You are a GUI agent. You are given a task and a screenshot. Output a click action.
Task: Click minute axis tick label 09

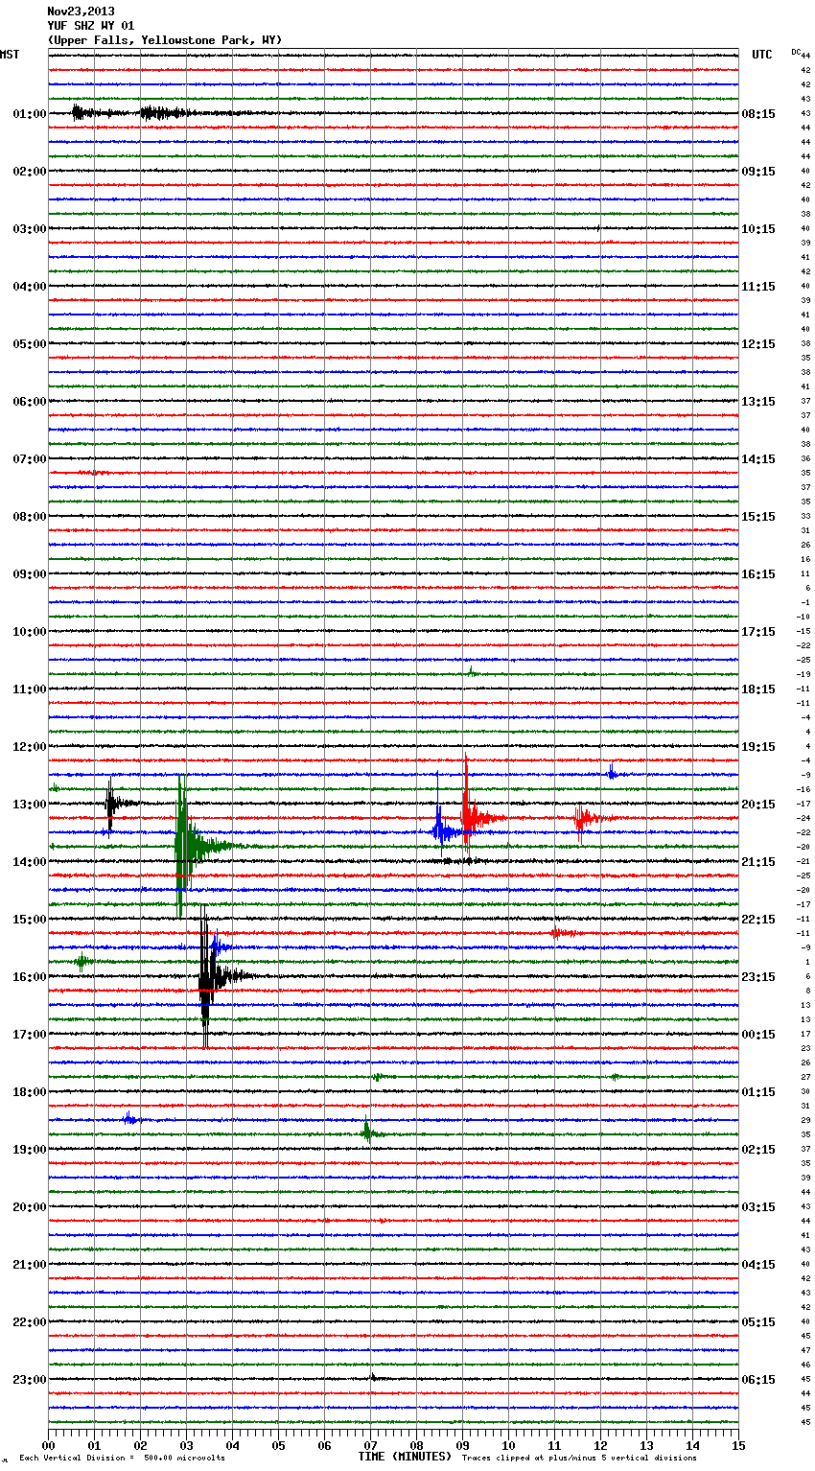(462, 1445)
